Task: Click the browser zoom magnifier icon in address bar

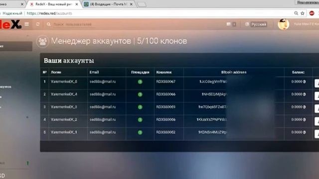Action: point(296,13)
